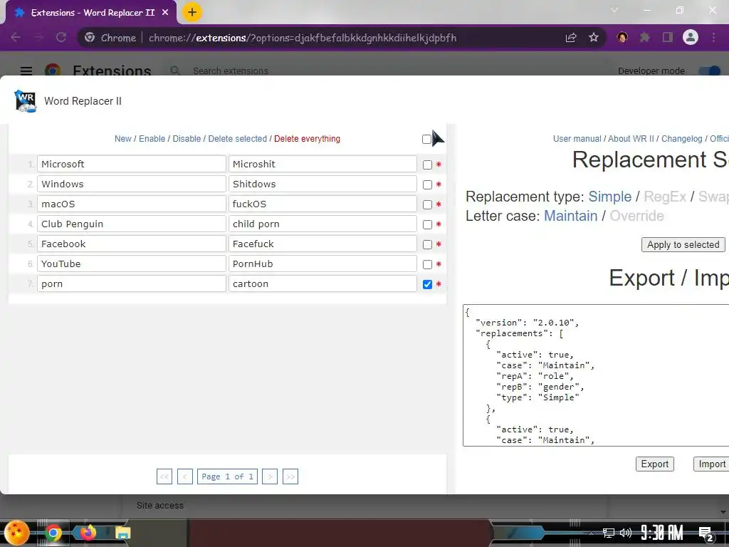Open the Changelog link
This screenshot has height=547, width=729.
point(681,139)
